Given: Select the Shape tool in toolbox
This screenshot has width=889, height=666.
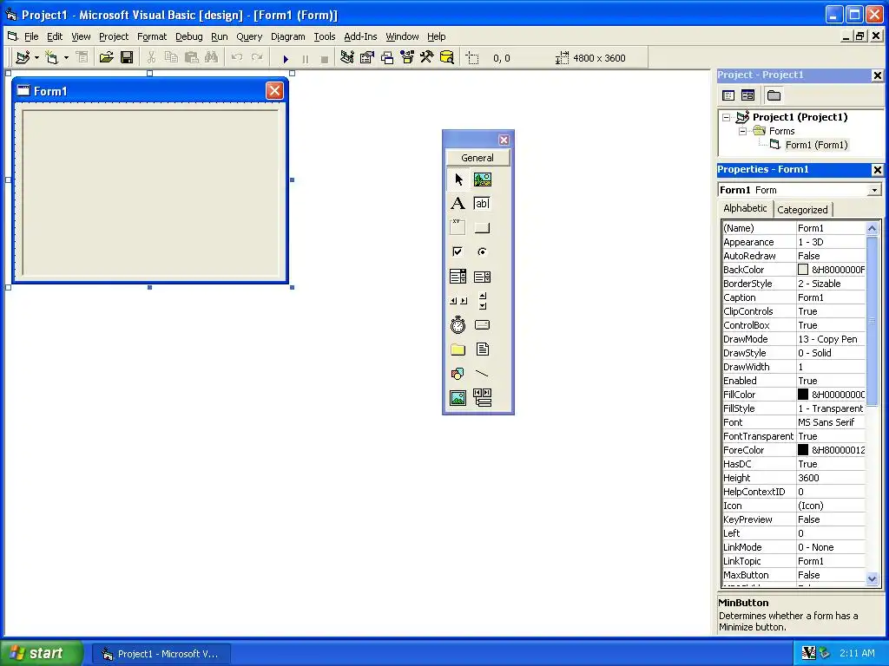Looking at the screenshot, I should pyautogui.click(x=458, y=374).
